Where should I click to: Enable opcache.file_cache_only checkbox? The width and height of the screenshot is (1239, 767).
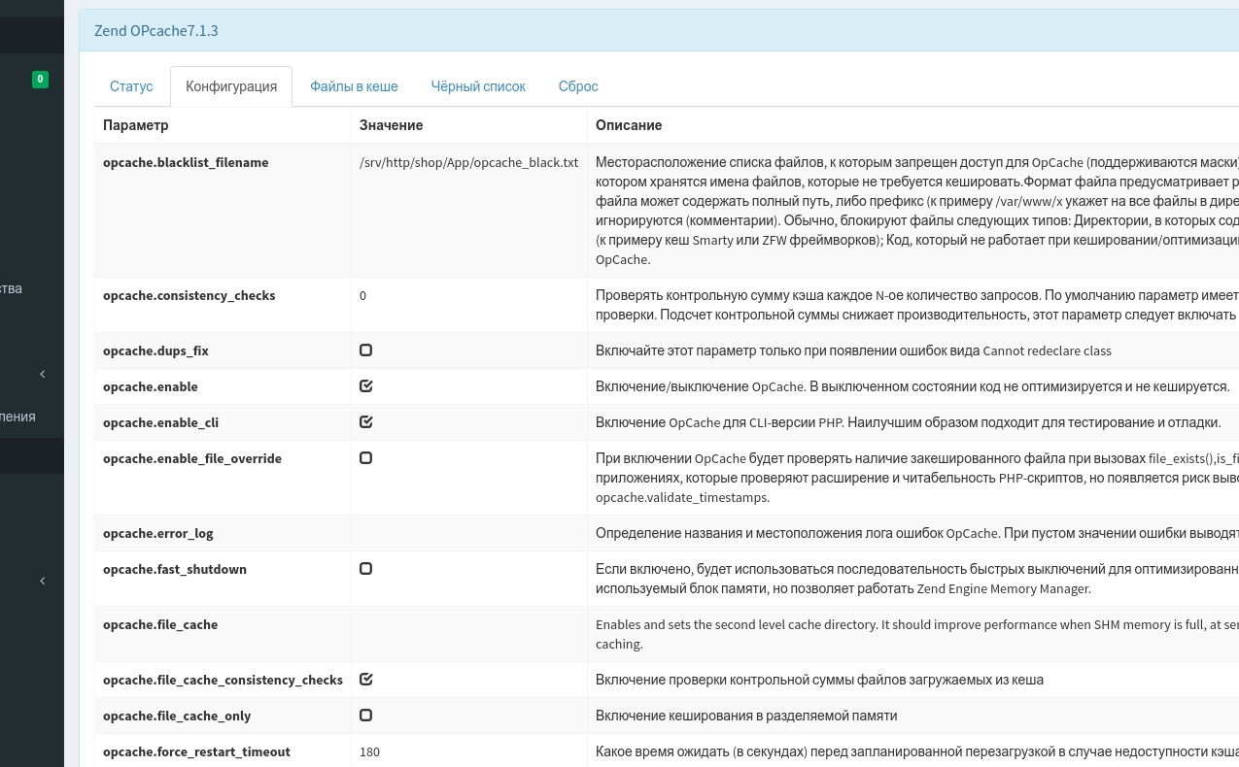click(366, 715)
